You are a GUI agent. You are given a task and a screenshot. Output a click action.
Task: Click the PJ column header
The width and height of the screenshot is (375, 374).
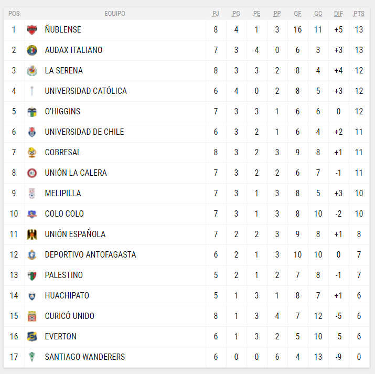216,14
